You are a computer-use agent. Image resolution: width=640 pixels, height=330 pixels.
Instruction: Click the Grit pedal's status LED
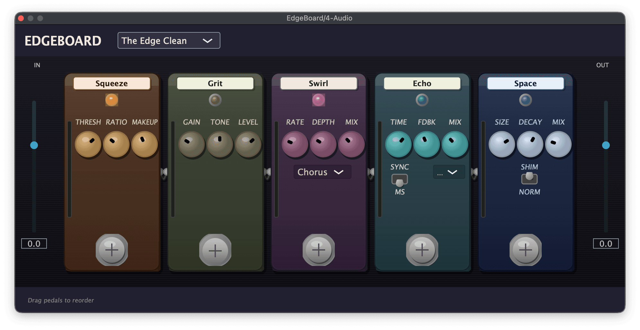pos(215,100)
